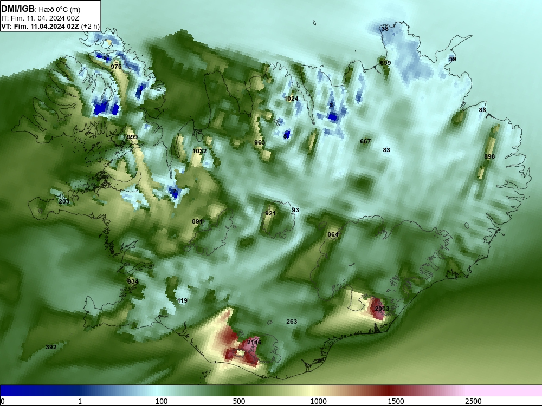Click the color scale tick label 1500
542x406 pixels.
click(x=396, y=401)
